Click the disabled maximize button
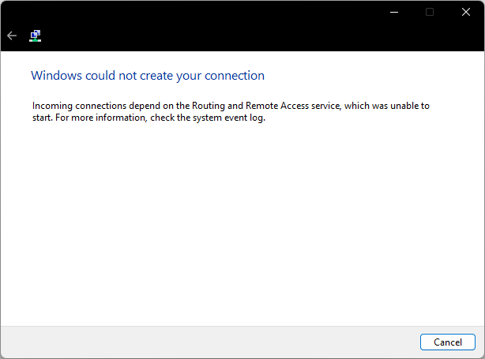The width and height of the screenshot is (485, 359). pos(430,12)
